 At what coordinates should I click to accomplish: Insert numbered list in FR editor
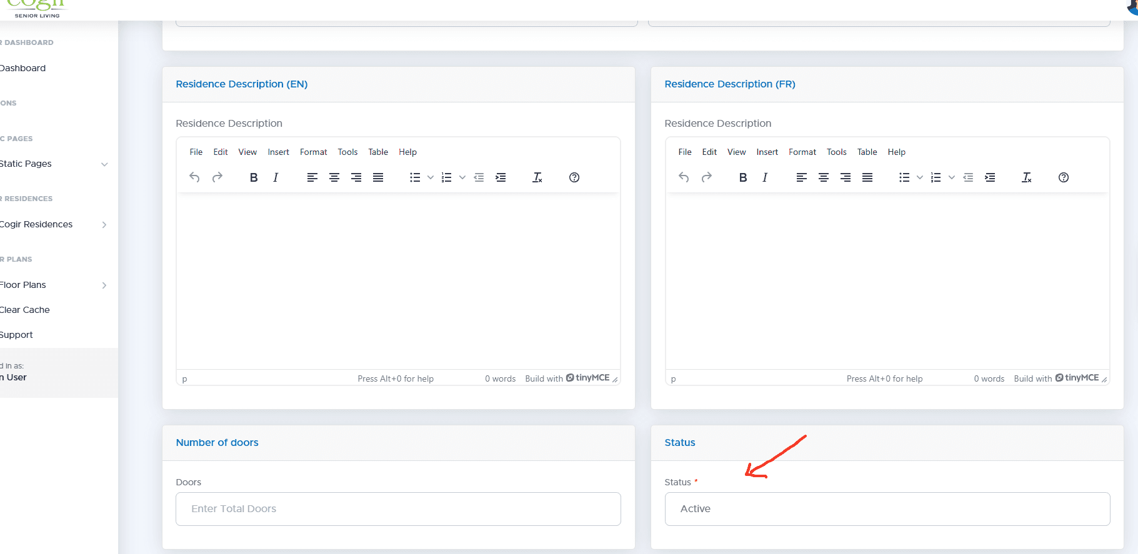[936, 177]
